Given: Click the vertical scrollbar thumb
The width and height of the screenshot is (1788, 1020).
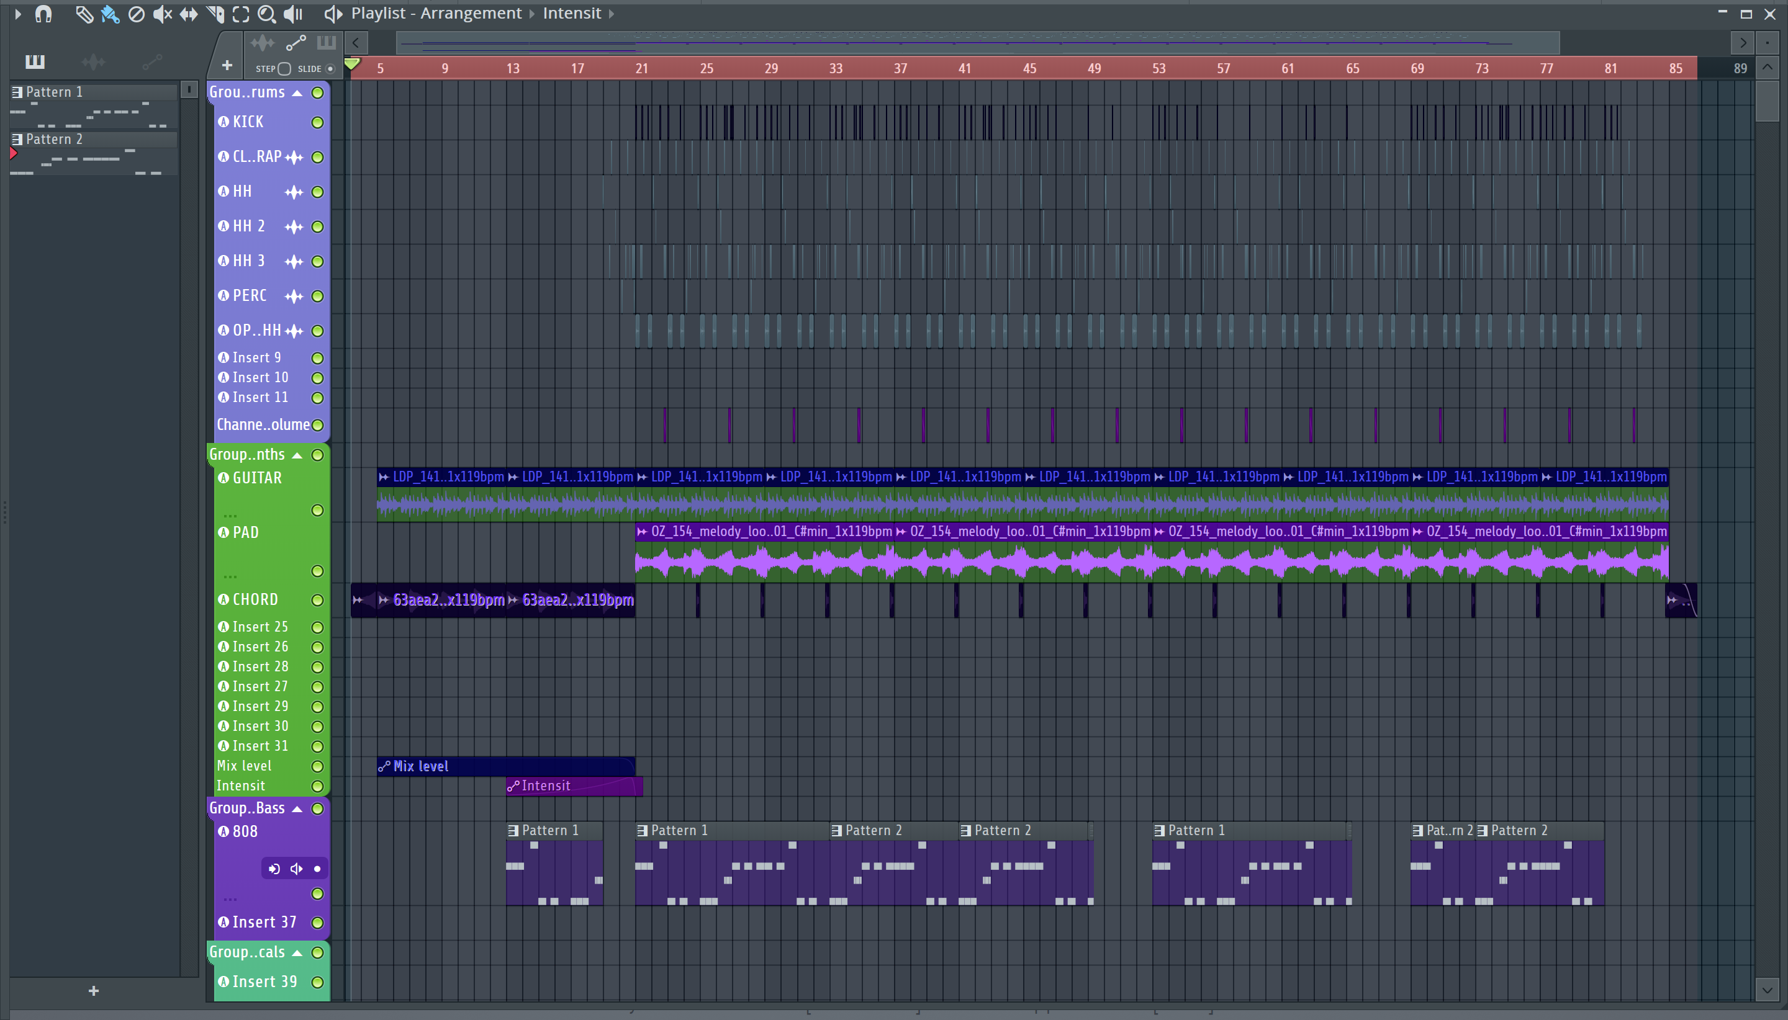Looking at the screenshot, I should point(1768,101).
